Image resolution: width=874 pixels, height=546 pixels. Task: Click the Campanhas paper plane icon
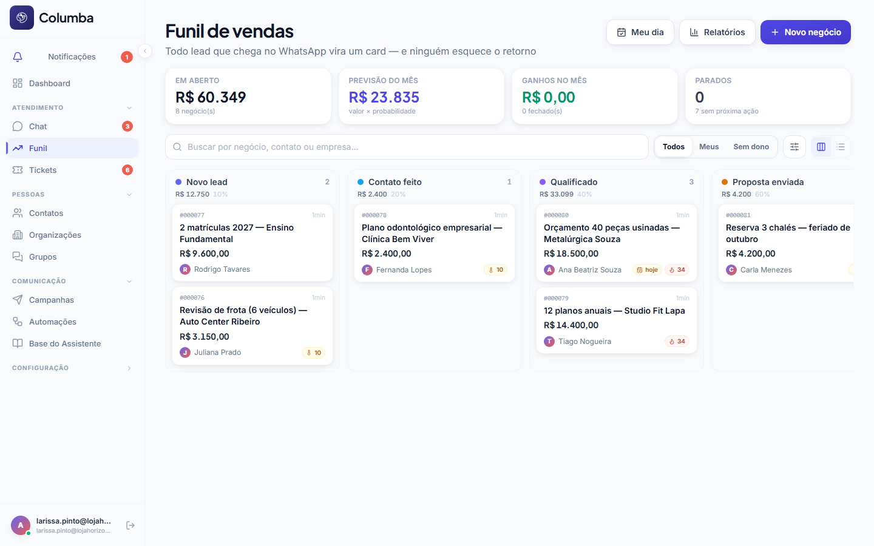pos(18,300)
